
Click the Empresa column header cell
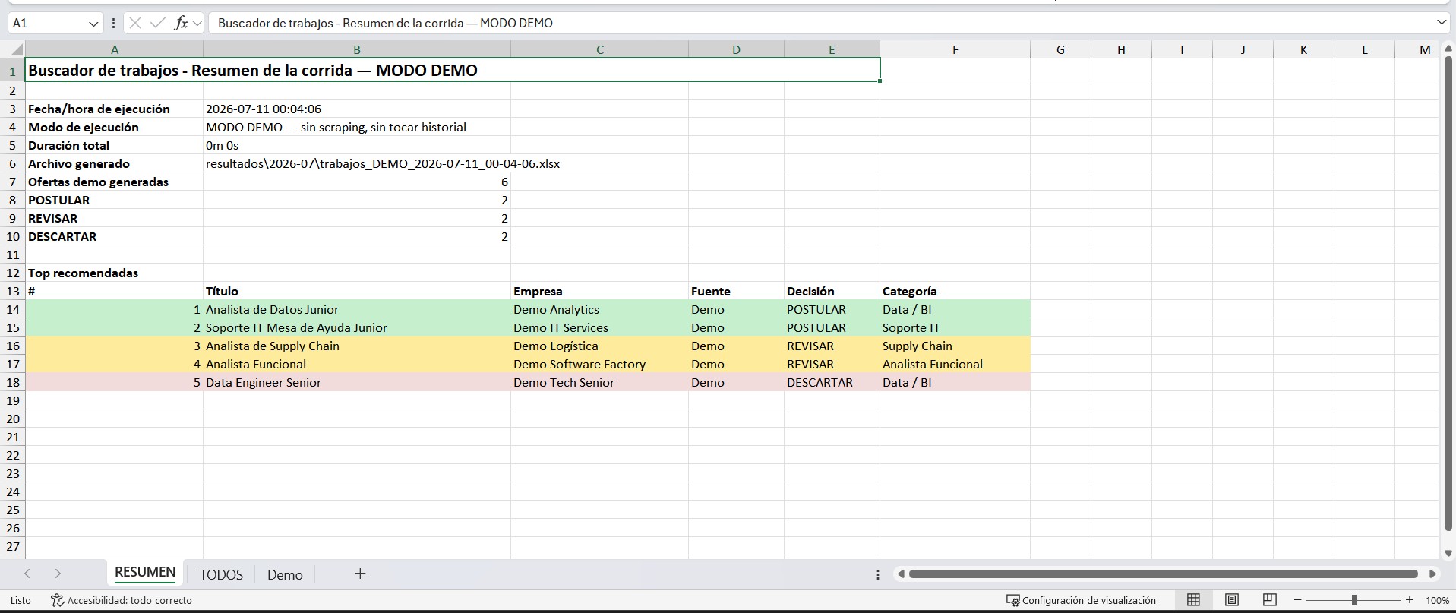point(600,291)
